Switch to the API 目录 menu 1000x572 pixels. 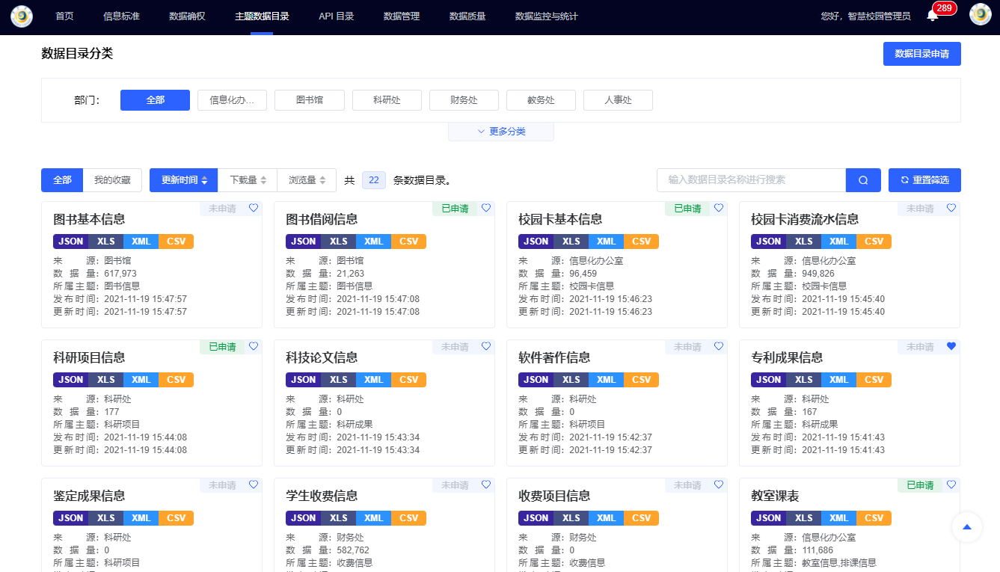(337, 14)
